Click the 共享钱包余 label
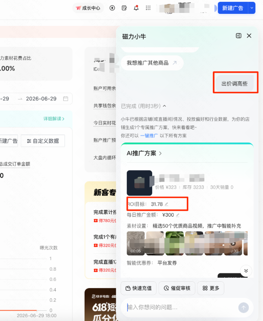 pos(105,106)
